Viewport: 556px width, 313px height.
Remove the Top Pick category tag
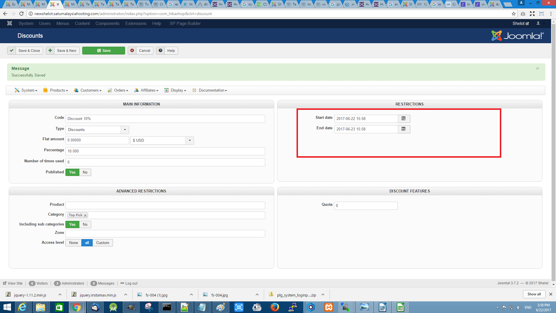pyautogui.click(x=85, y=215)
